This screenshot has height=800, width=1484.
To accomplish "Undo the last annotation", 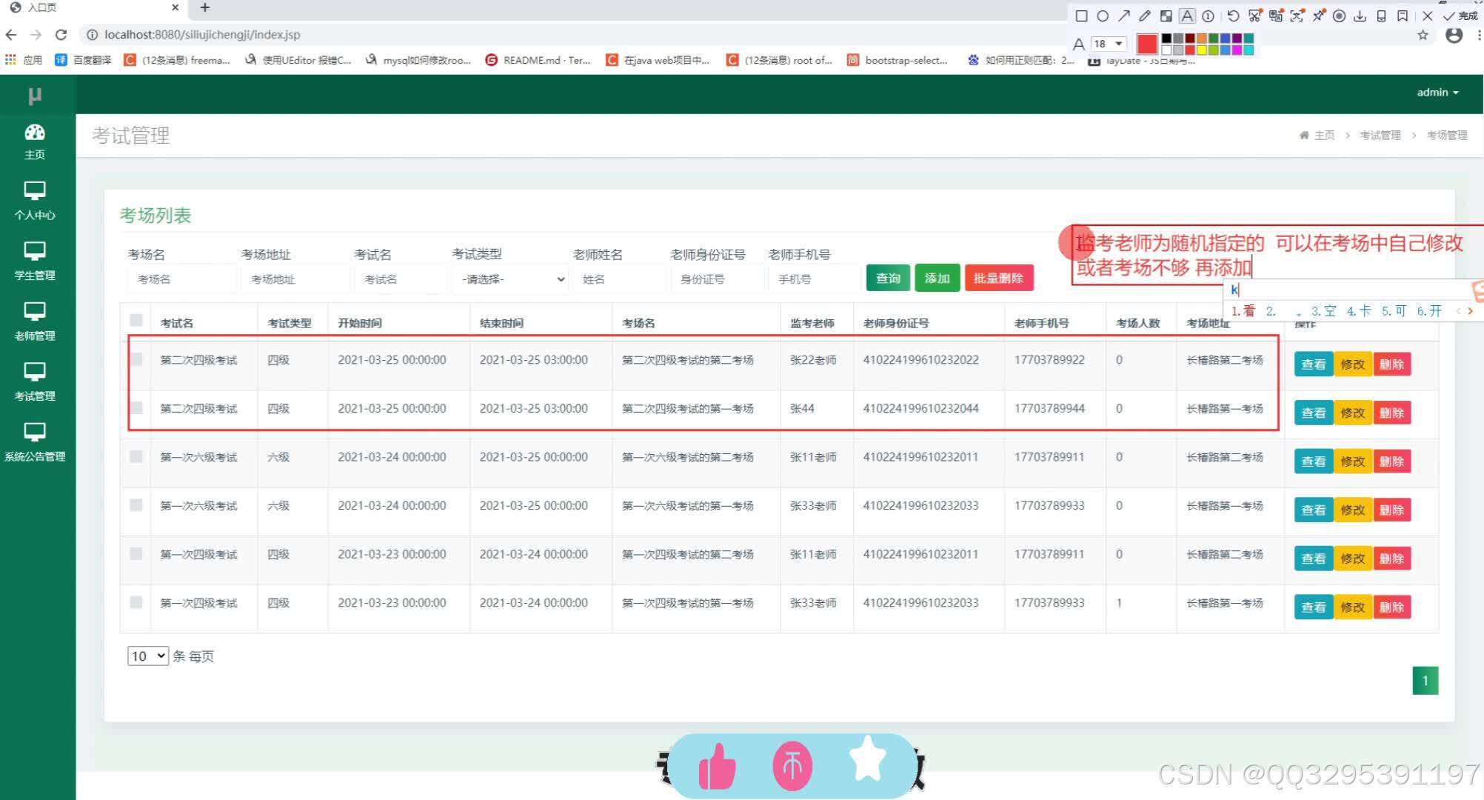I will (x=1233, y=16).
